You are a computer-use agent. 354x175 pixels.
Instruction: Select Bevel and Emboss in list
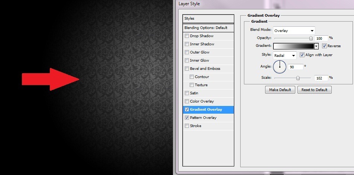(208, 69)
